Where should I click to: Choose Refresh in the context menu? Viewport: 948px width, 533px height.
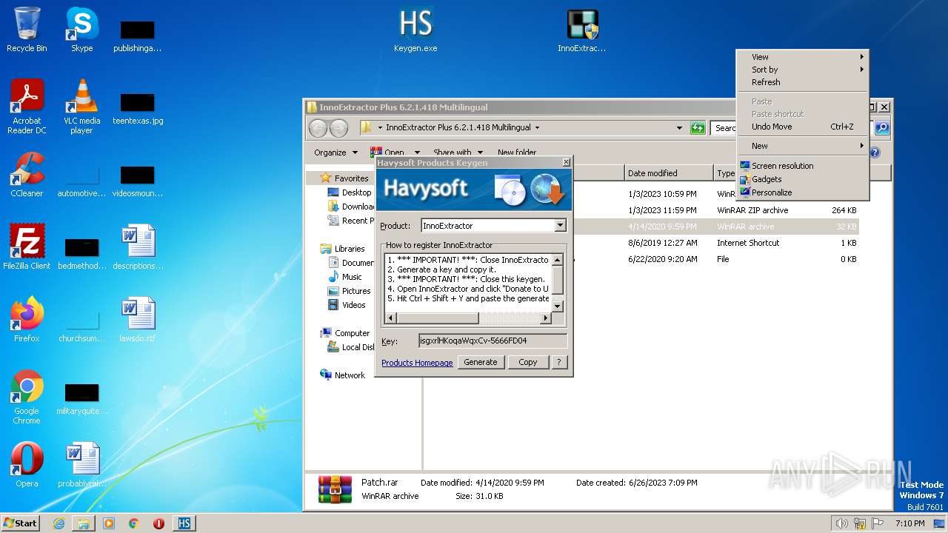tap(802, 82)
